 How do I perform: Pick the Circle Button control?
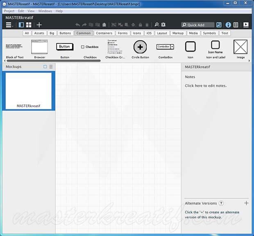coord(140,50)
